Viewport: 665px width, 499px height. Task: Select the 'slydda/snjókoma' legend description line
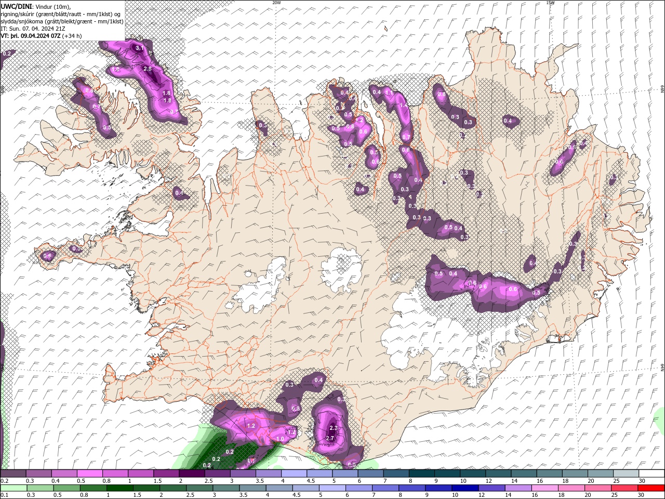[x=62, y=21]
